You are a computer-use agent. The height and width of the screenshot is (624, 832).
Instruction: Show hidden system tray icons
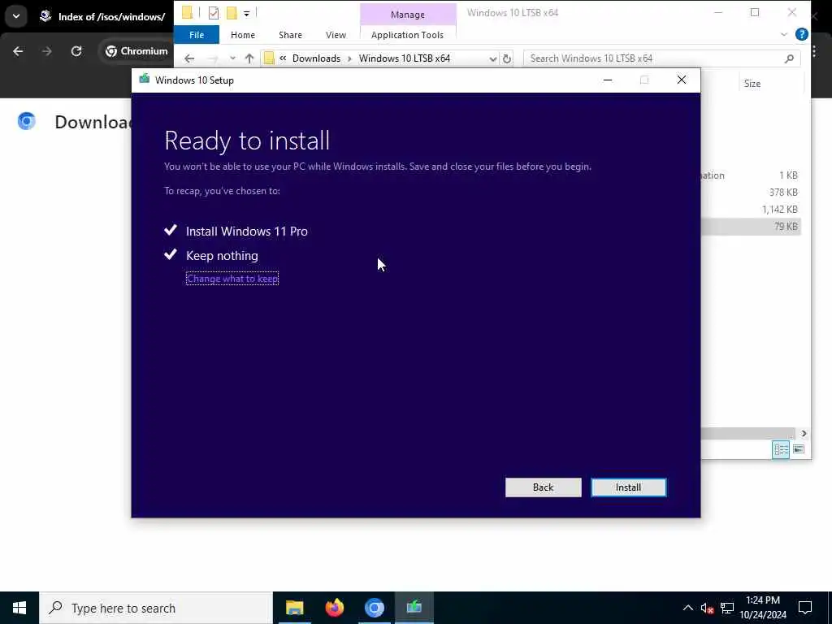click(687, 608)
